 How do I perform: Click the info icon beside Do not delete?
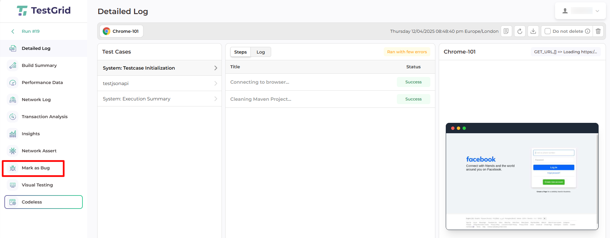[x=588, y=31]
